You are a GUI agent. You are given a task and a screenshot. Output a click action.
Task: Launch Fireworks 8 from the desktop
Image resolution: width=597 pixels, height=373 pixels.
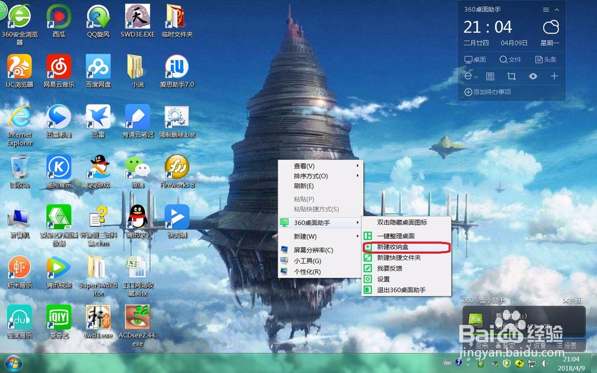(176, 169)
